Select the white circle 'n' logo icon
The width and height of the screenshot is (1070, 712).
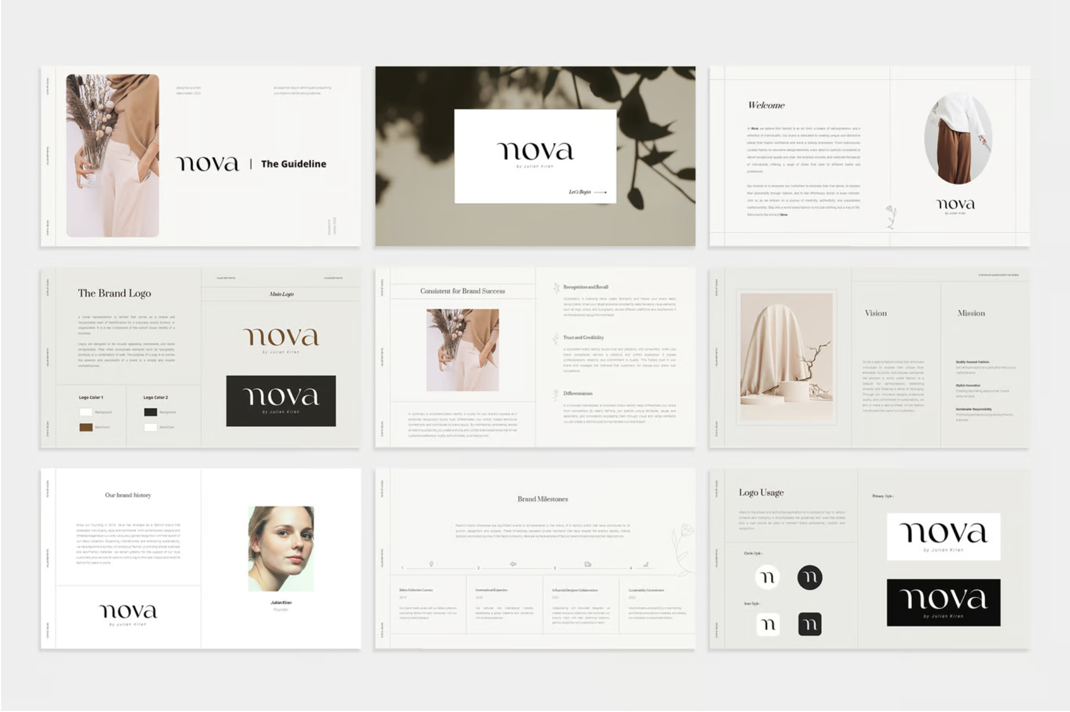[768, 577]
